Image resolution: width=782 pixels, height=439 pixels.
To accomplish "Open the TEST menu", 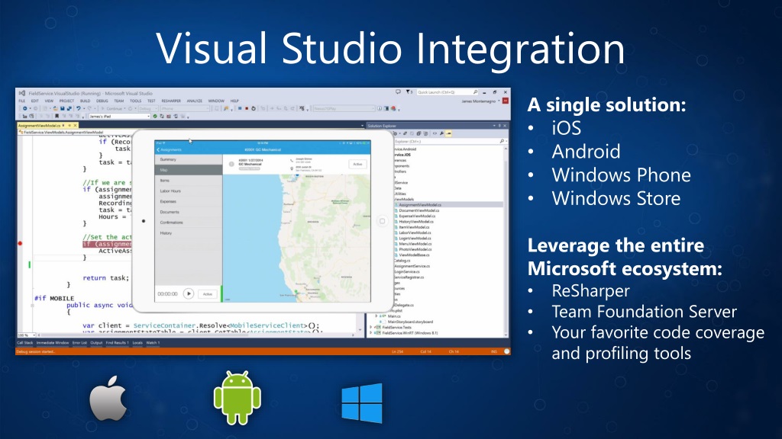I will click(x=151, y=101).
